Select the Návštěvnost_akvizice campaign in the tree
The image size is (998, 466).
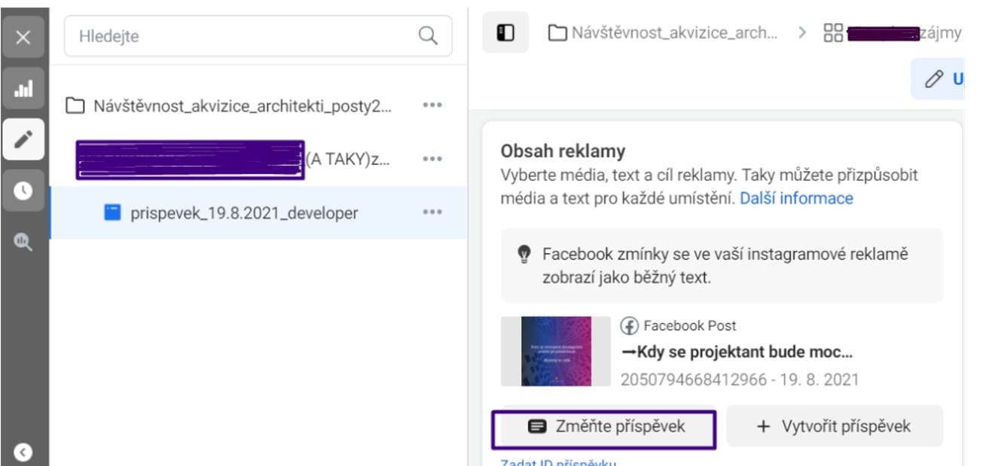pyautogui.click(x=241, y=105)
